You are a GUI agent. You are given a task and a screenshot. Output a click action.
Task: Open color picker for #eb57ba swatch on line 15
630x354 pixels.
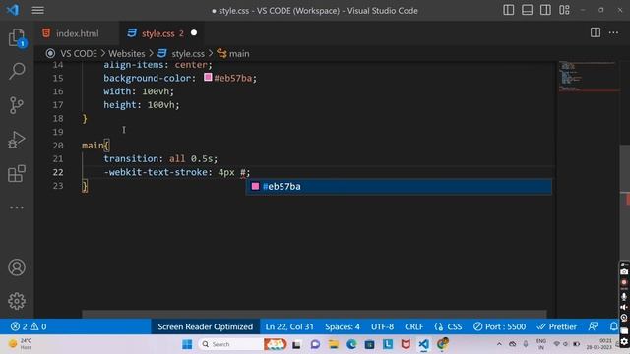[208, 77]
